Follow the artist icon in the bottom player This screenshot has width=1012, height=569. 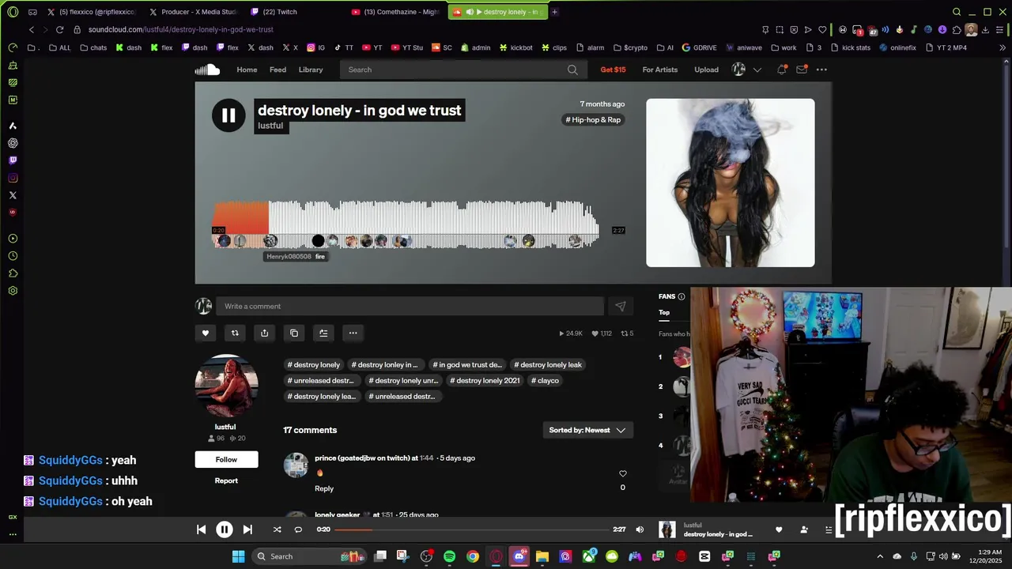[x=804, y=529]
